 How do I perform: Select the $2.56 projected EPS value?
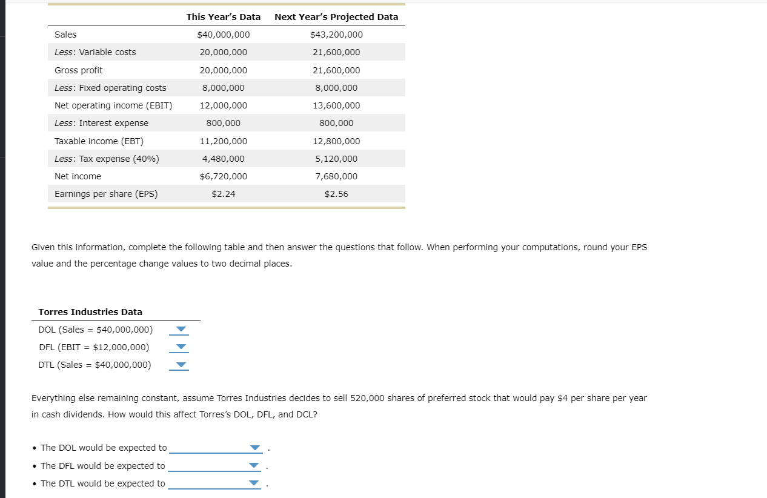click(336, 193)
